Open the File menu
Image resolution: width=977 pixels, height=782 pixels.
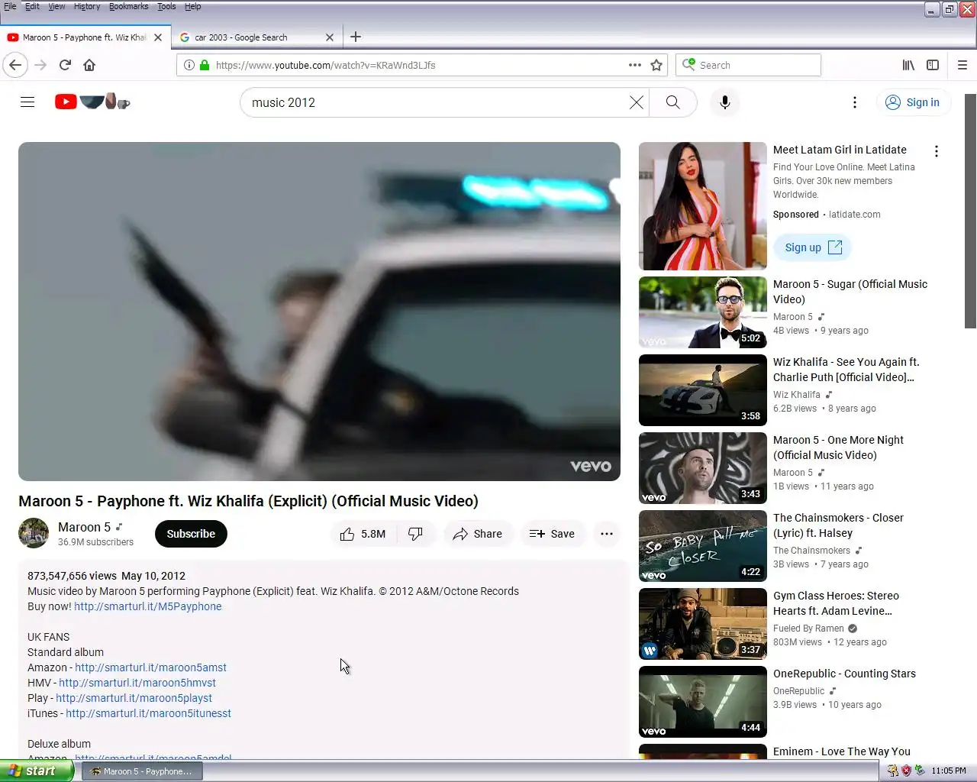(10, 6)
